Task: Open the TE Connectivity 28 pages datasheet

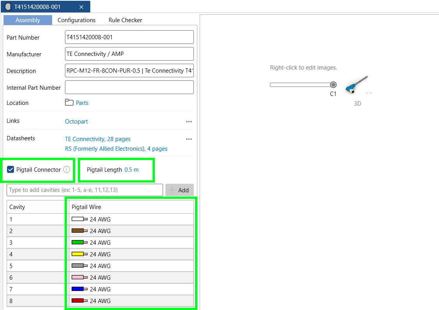Action: 98,139
